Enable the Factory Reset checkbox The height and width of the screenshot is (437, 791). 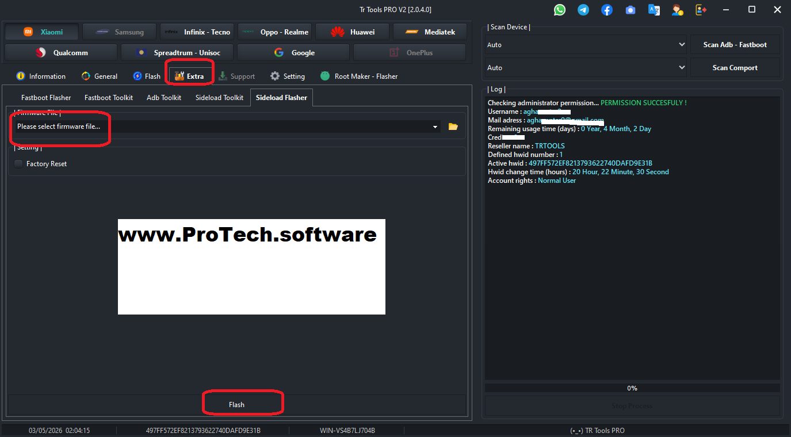(19, 164)
